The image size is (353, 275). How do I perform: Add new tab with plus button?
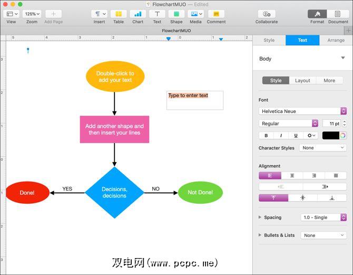click(348, 31)
